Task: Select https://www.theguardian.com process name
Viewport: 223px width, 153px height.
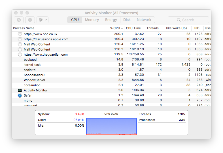Action: point(46,55)
